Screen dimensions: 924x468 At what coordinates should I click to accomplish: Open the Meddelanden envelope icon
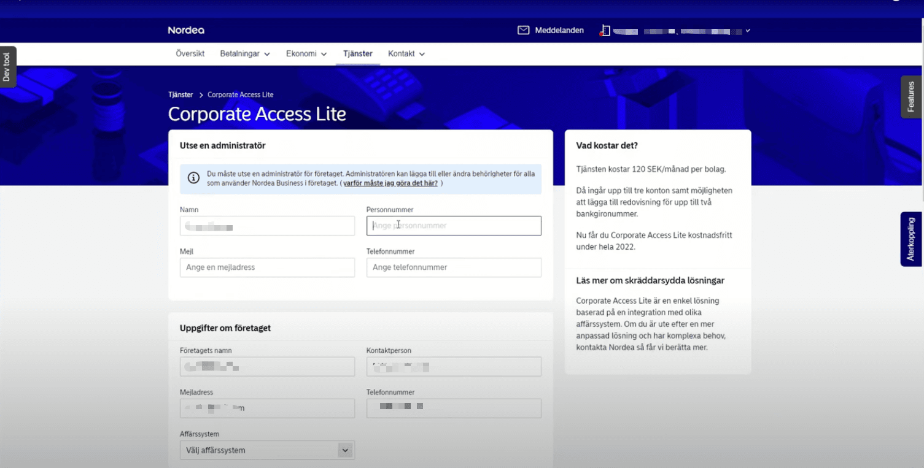(523, 30)
